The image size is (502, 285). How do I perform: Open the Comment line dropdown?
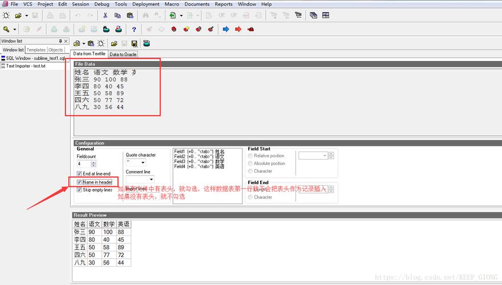(x=151, y=179)
